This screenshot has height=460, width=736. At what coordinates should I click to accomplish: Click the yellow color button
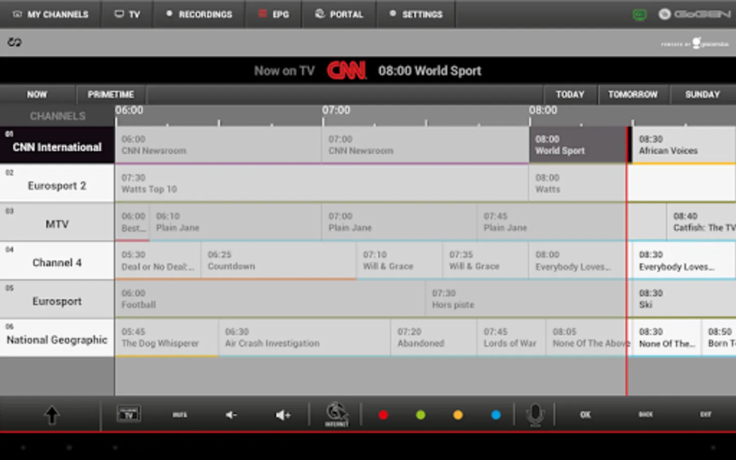(x=458, y=415)
